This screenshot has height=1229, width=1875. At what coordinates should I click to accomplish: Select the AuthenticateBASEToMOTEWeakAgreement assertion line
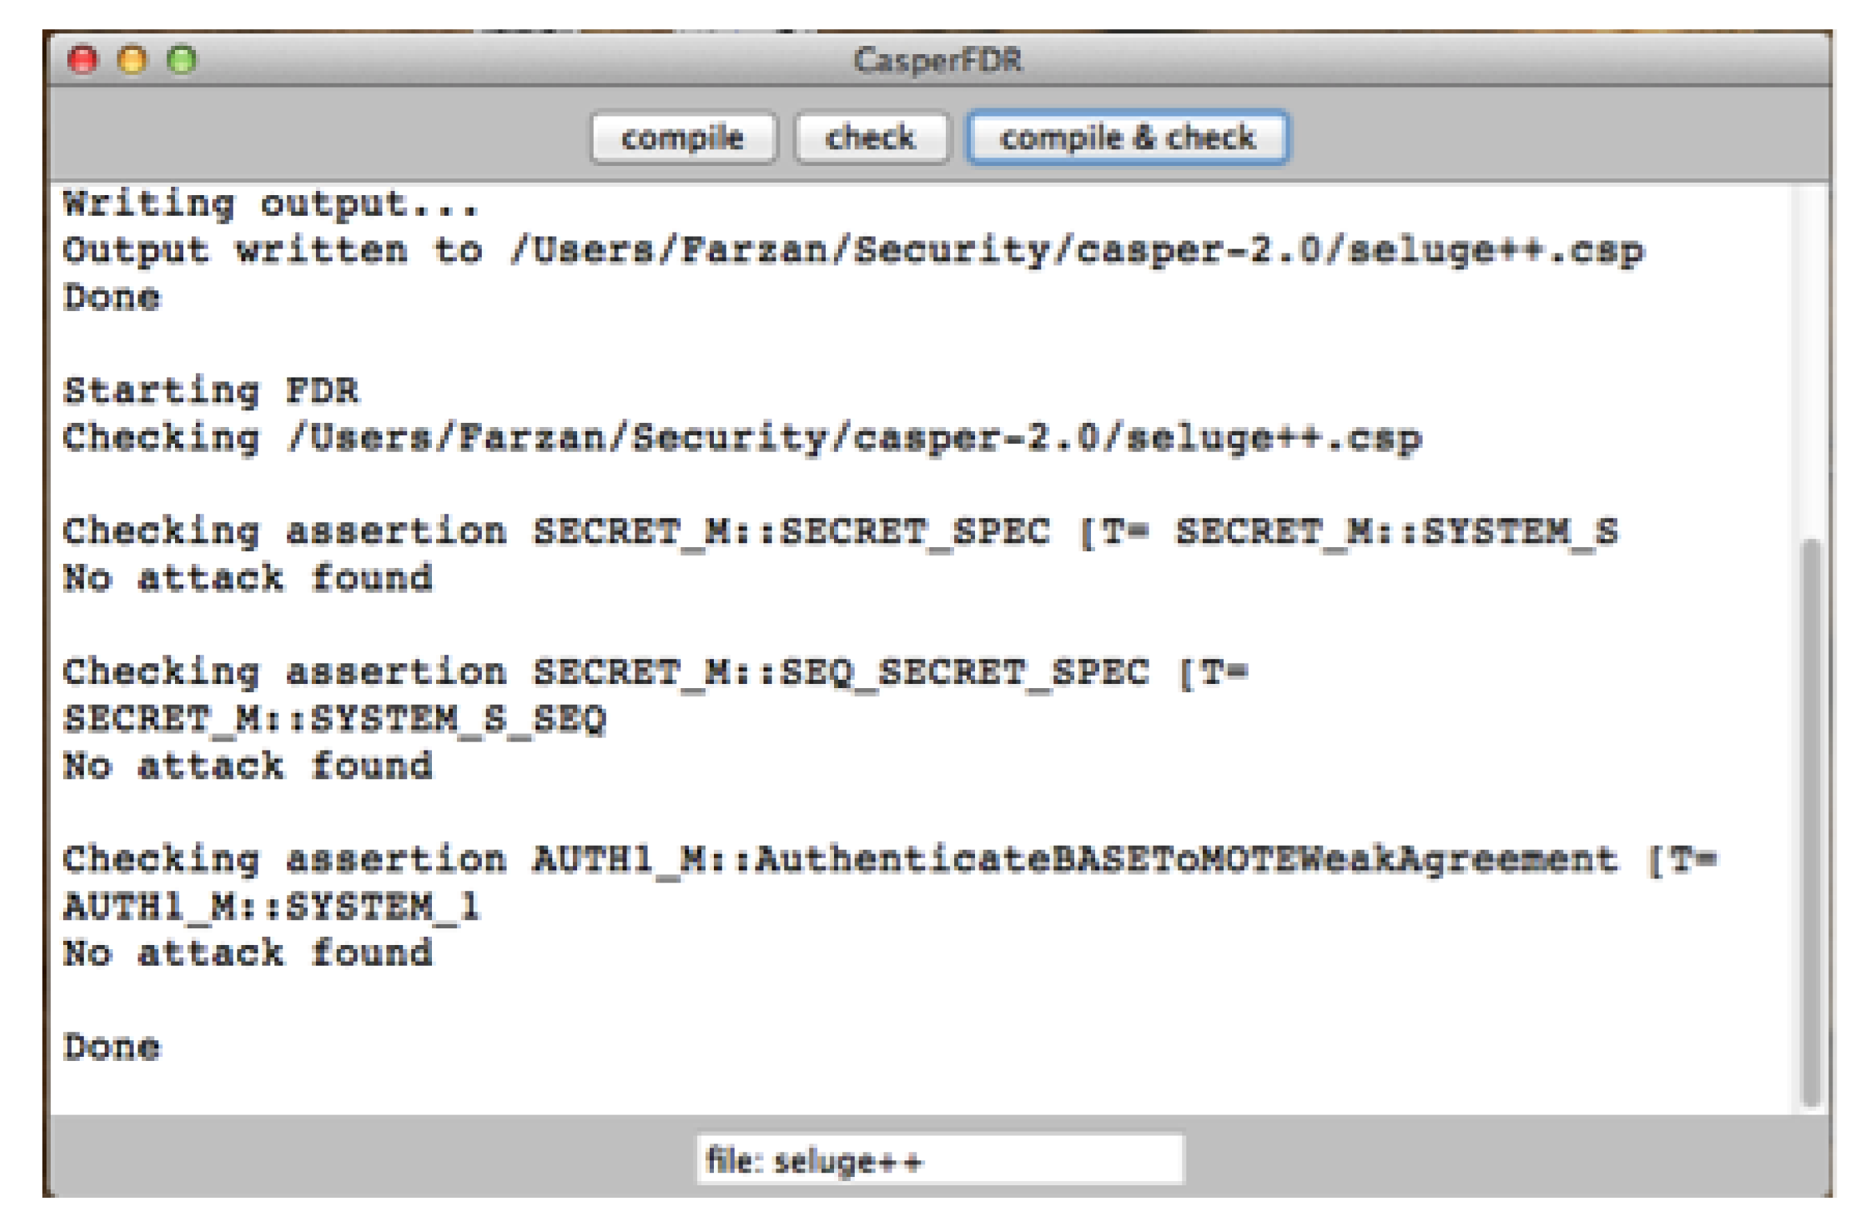coord(889,860)
